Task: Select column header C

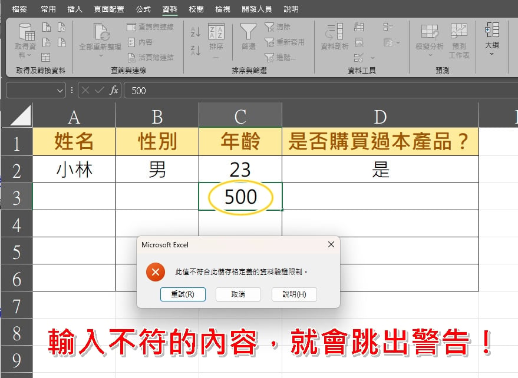Action: 240,116
